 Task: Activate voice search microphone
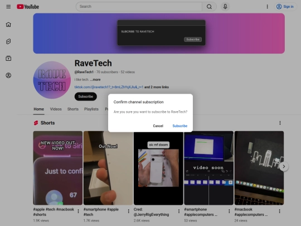click(x=225, y=7)
